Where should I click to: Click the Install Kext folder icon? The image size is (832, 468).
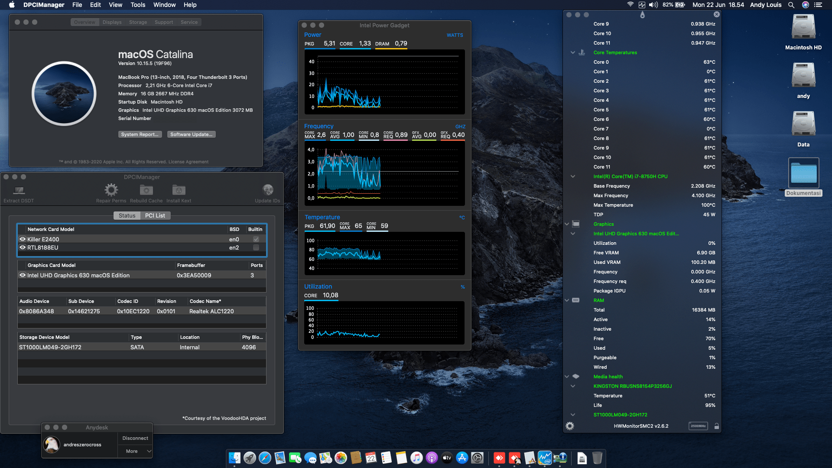point(179,190)
